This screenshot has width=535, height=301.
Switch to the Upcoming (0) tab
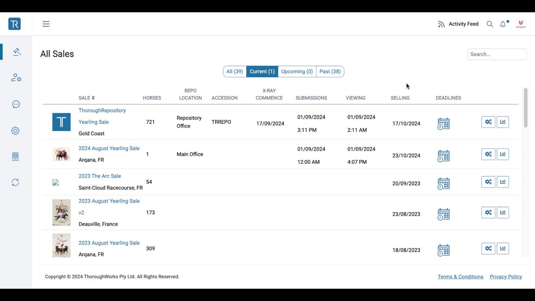pyautogui.click(x=297, y=71)
